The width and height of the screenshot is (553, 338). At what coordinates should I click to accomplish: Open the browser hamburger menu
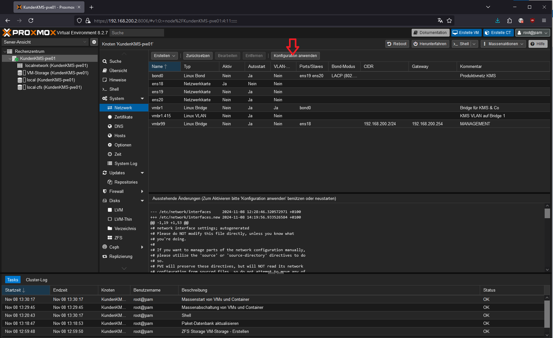coord(544,21)
